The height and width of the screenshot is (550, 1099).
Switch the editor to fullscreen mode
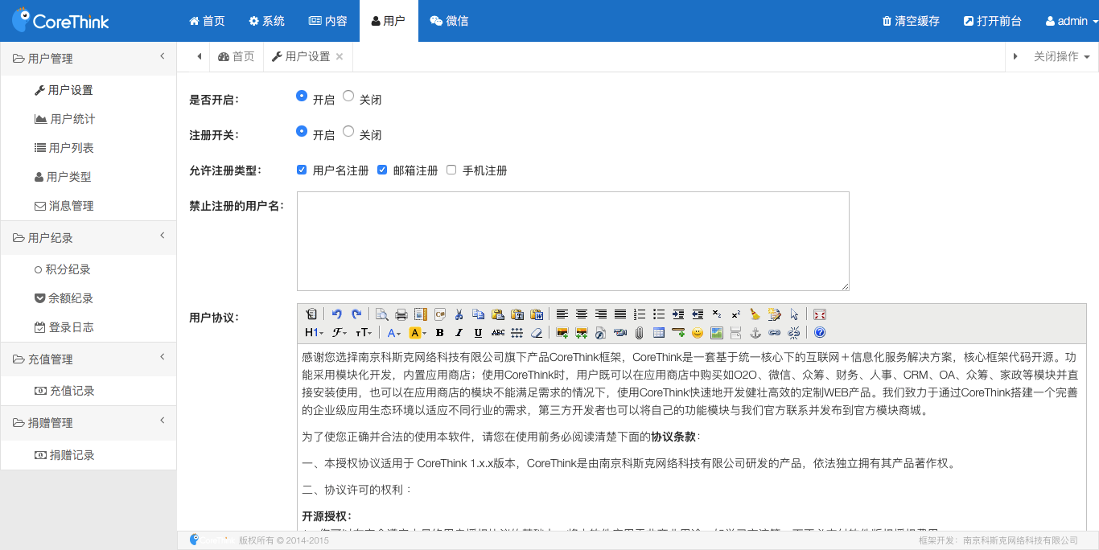click(x=820, y=314)
